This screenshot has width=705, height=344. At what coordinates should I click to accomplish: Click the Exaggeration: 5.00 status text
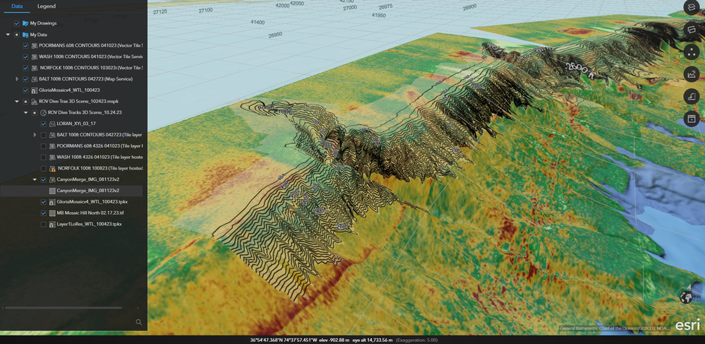[416, 340]
